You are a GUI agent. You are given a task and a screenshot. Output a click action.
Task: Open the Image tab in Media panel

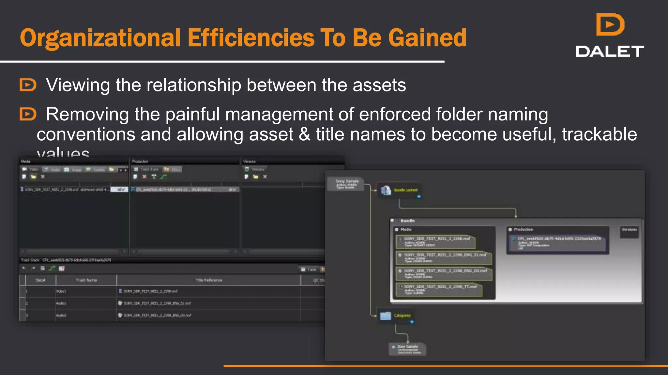[73, 170]
